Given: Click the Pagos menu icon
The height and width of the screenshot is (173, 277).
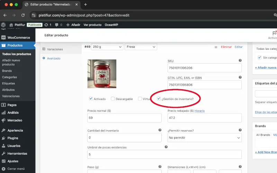Looking at the screenshot, I should [x=3, y=105].
